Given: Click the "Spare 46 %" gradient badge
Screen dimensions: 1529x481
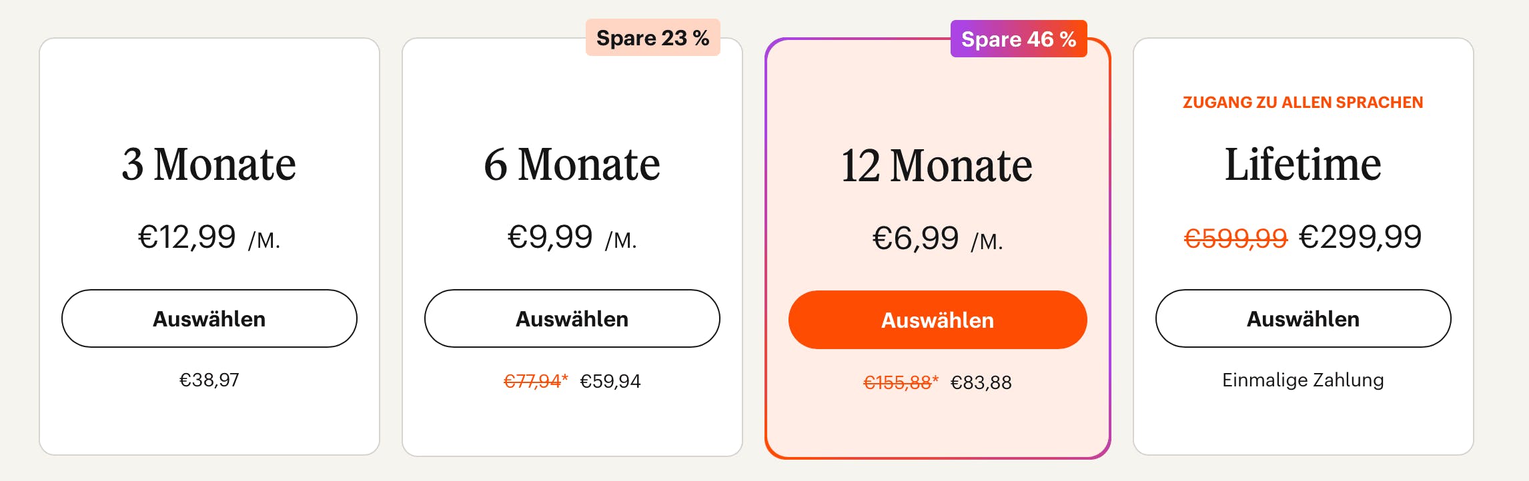Looking at the screenshot, I should coord(1018,39).
